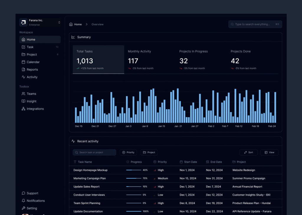This screenshot has height=215, width=302.
Task: Click the search task or project field
Action: [94, 152]
